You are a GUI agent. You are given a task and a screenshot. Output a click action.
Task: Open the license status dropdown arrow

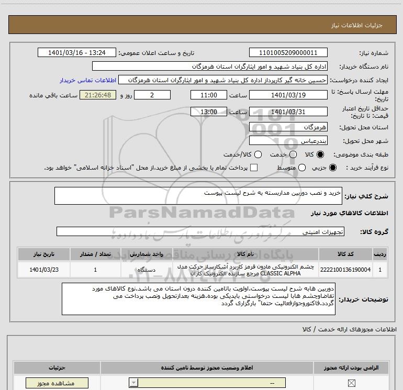point(133,383)
